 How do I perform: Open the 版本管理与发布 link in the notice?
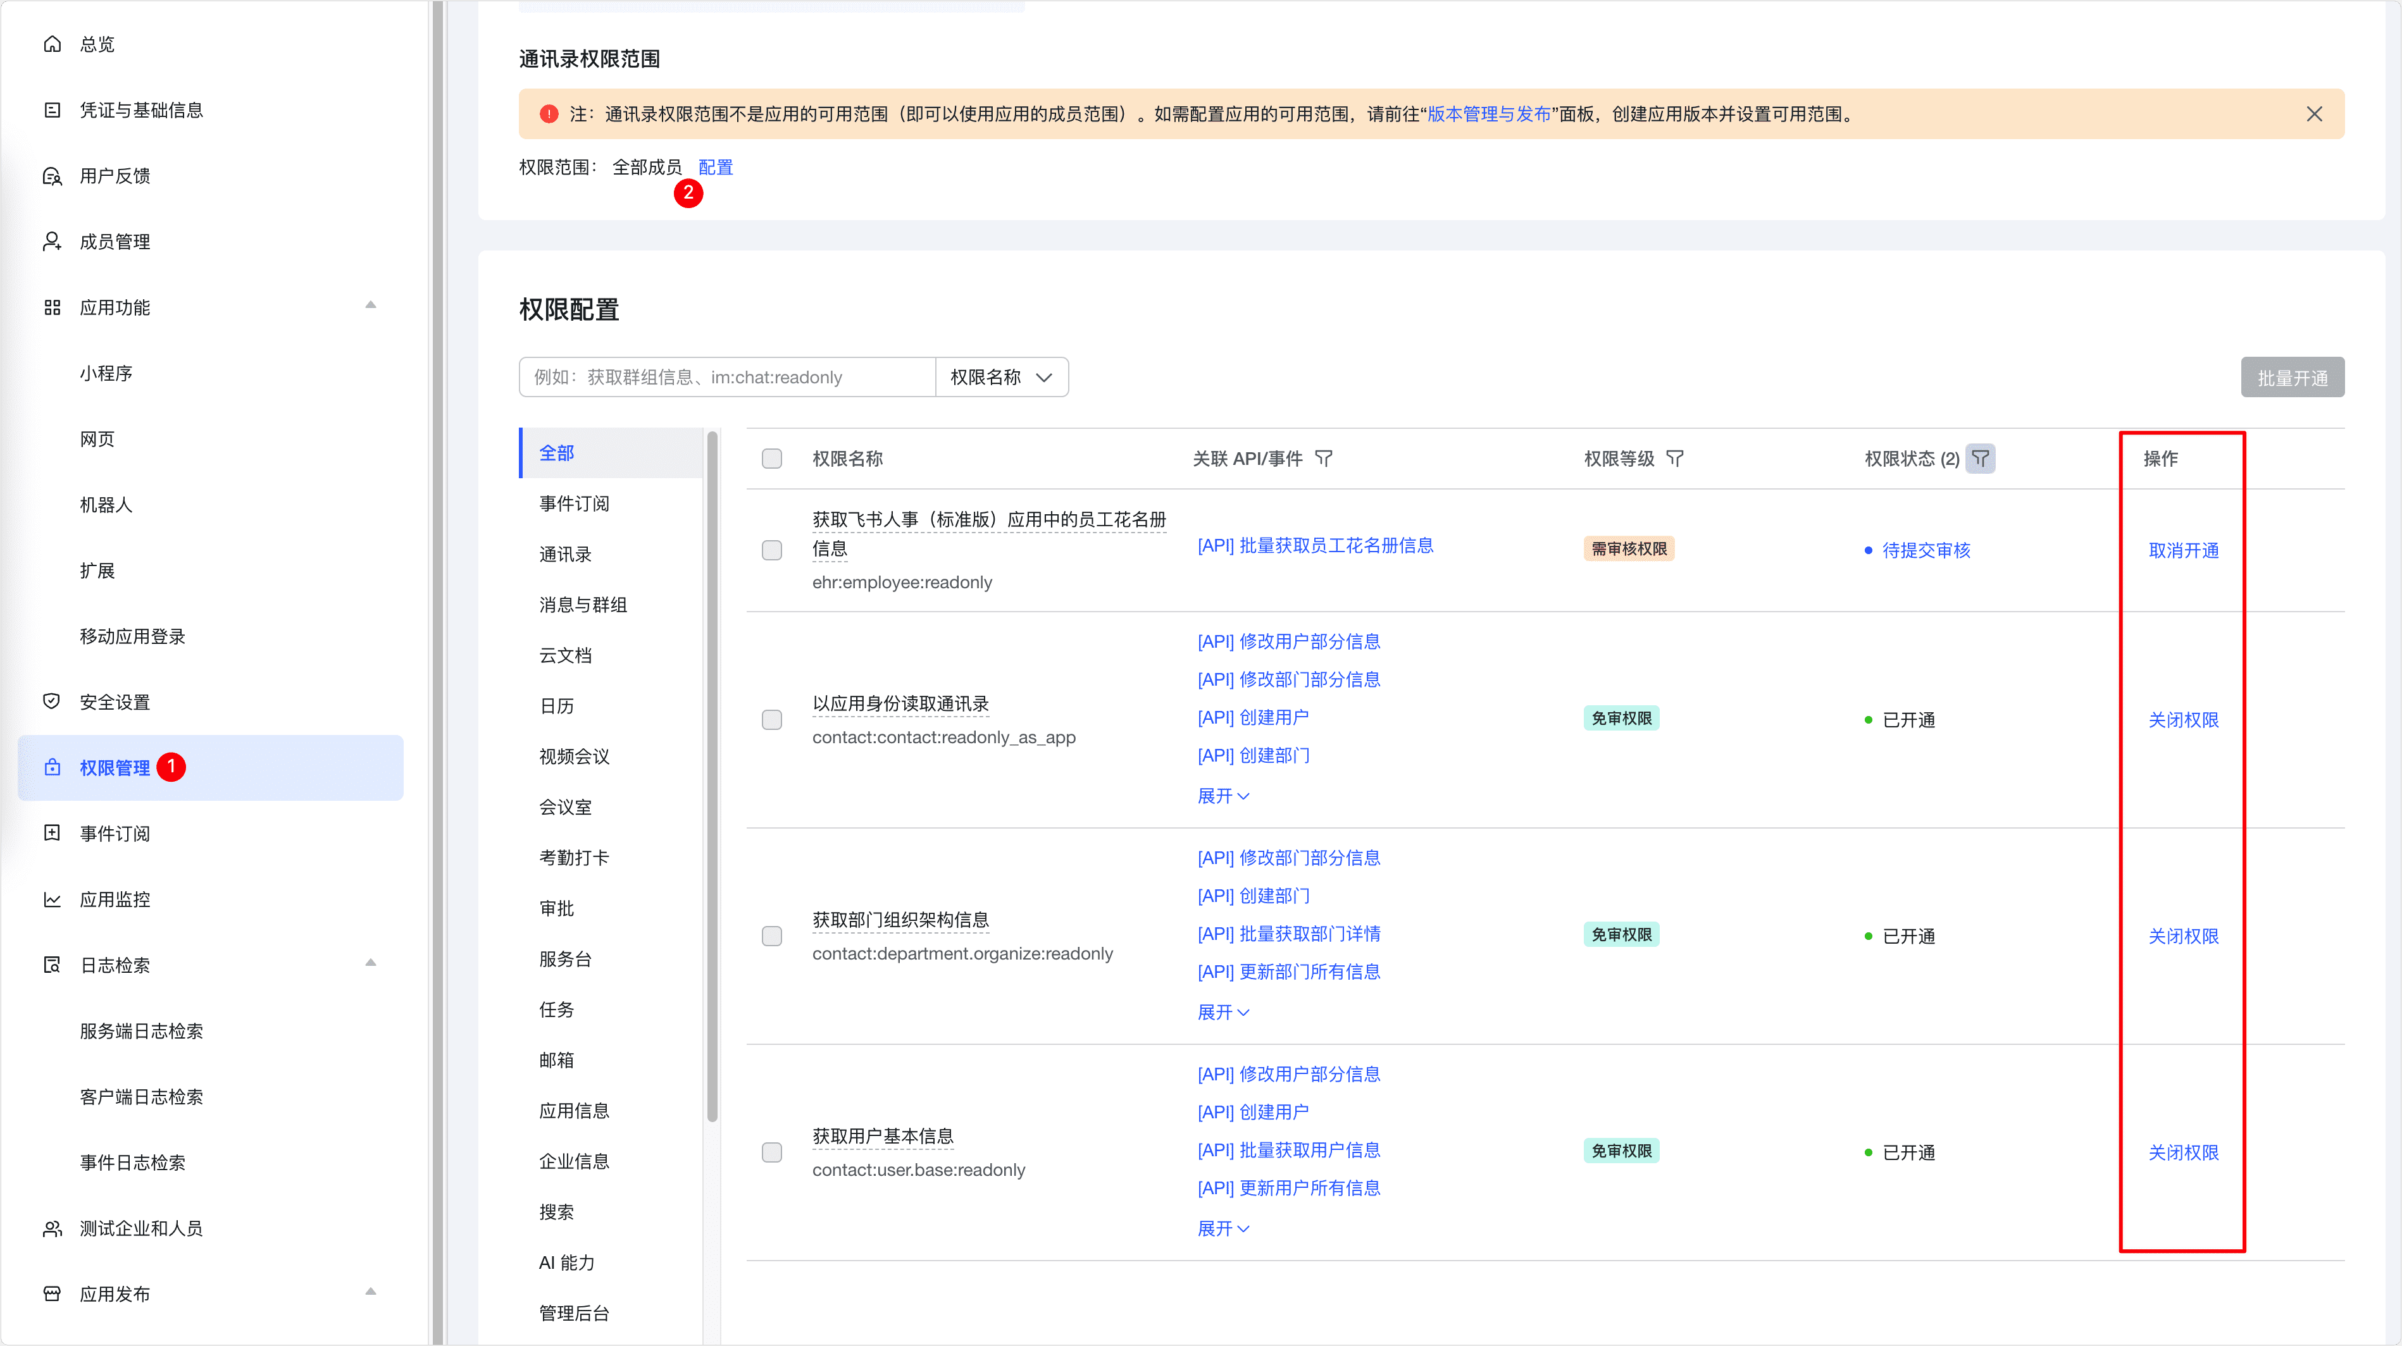tap(1489, 114)
